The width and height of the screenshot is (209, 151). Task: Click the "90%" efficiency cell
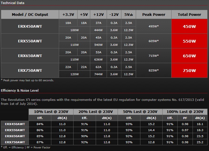(84, 136)
